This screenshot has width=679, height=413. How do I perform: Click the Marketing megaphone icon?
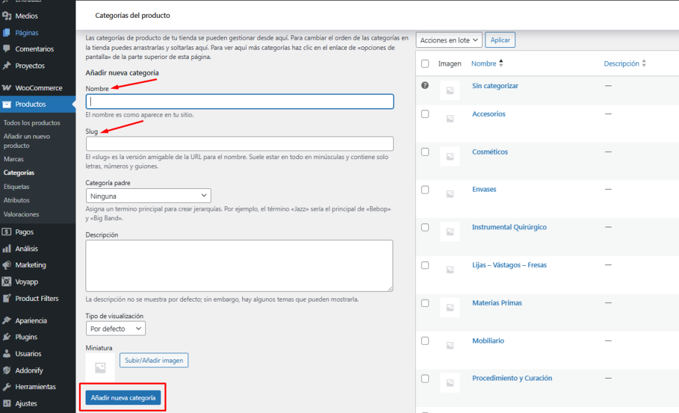pos(7,265)
